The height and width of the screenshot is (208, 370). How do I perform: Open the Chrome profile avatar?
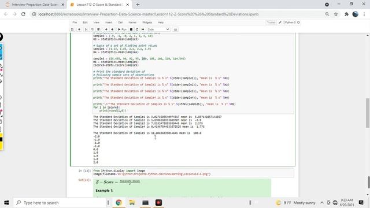click(355, 14)
